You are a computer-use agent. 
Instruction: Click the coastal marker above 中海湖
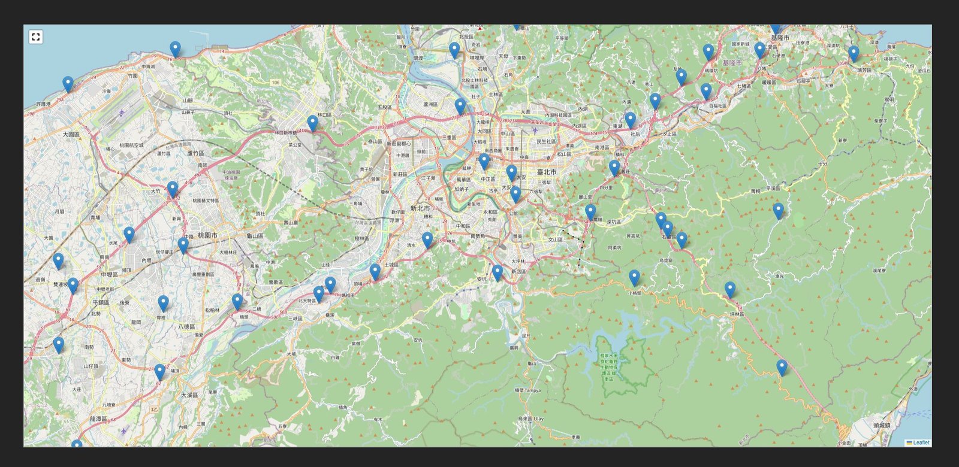tap(175, 50)
